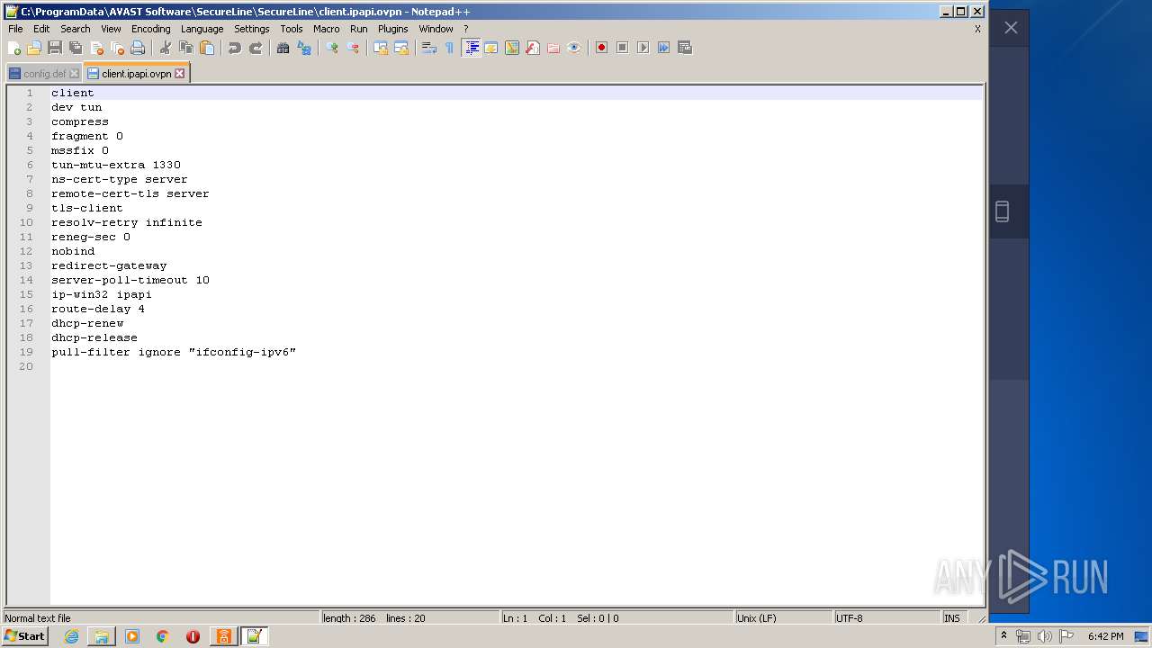The image size is (1152, 648).
Task: Click the Close document toolbar icon
Action: point(96,48)
